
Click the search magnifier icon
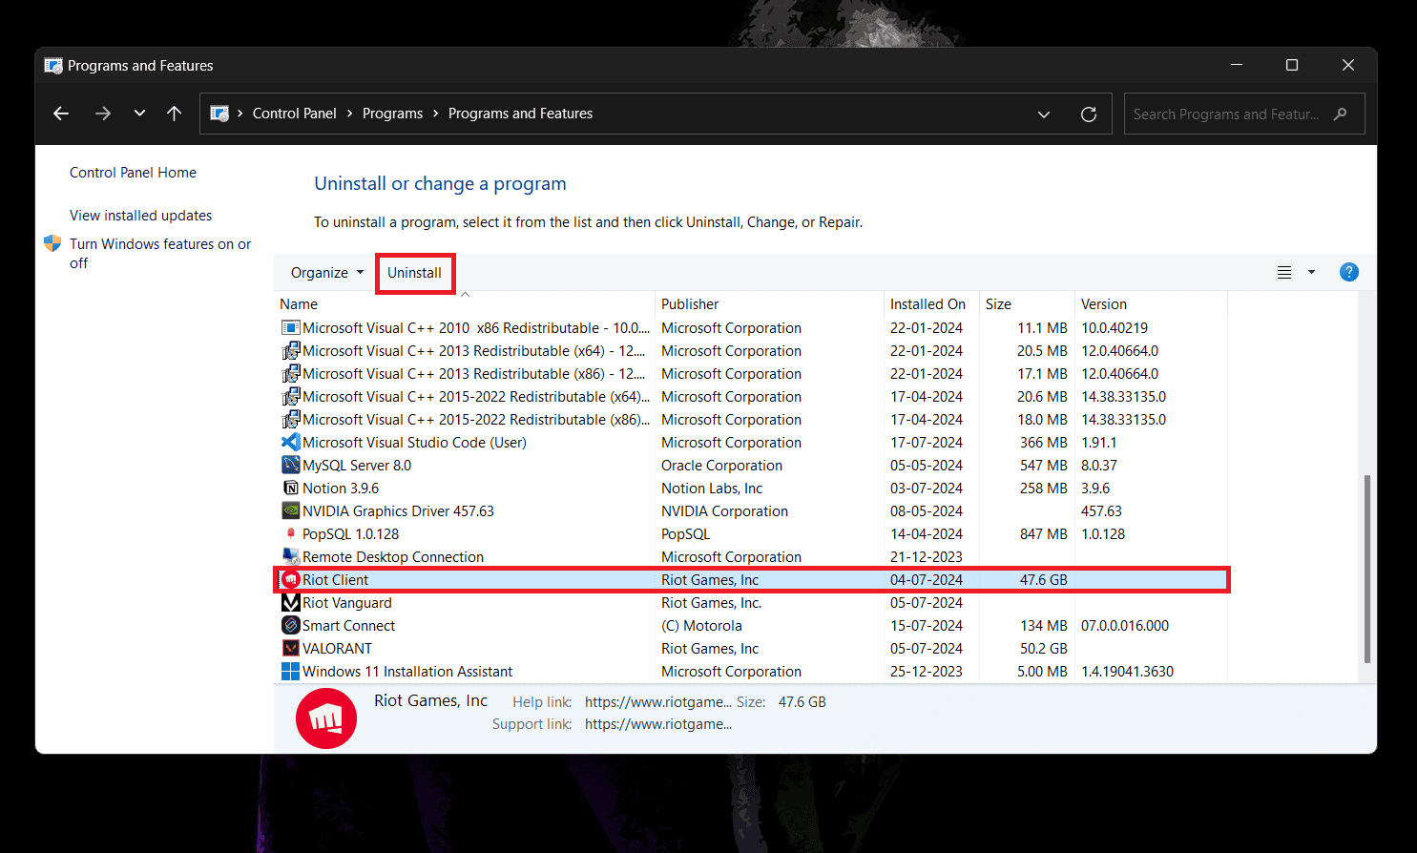1341,114
